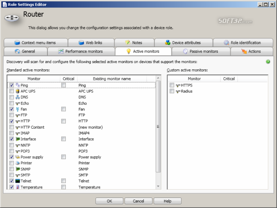Click the FTP monitor icon

point(17,115)
